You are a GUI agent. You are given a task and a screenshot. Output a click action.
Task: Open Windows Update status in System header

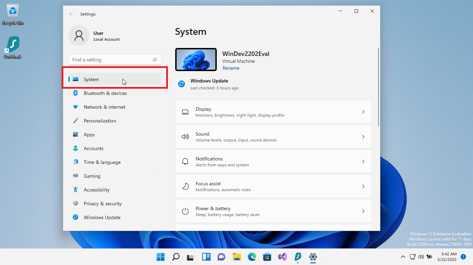coord(208,84)
